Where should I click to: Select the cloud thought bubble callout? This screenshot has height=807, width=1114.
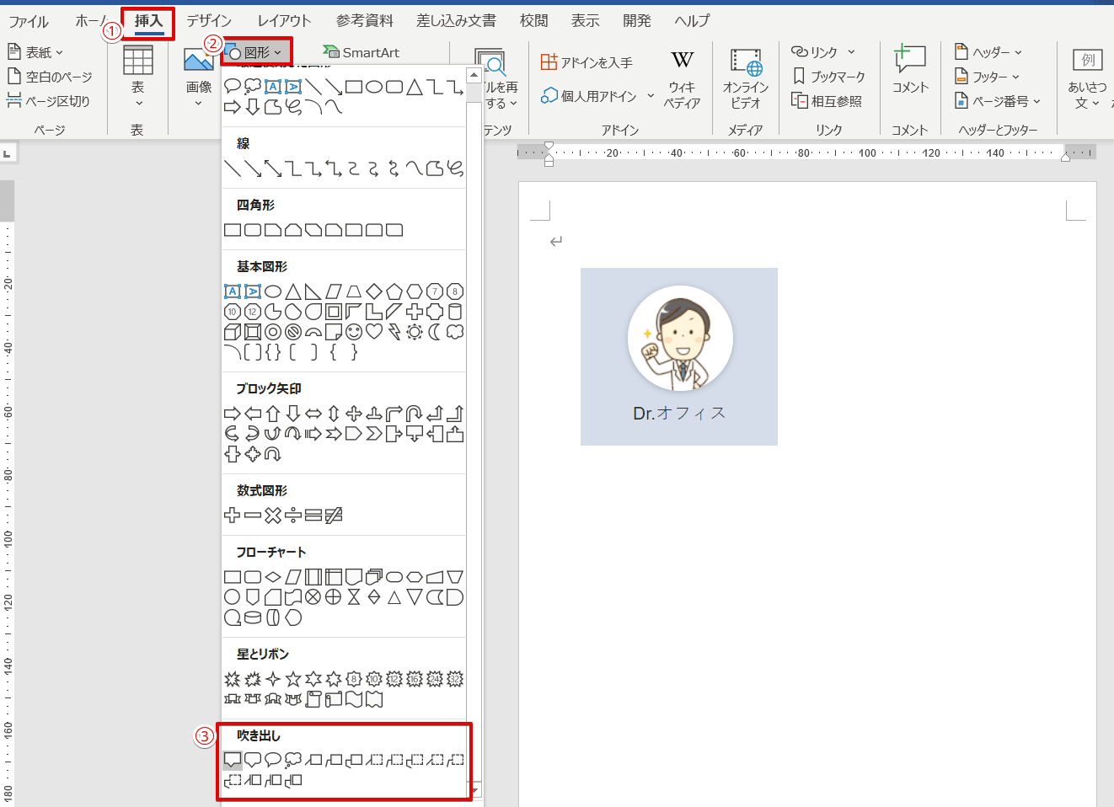click(x=293, y=760)
